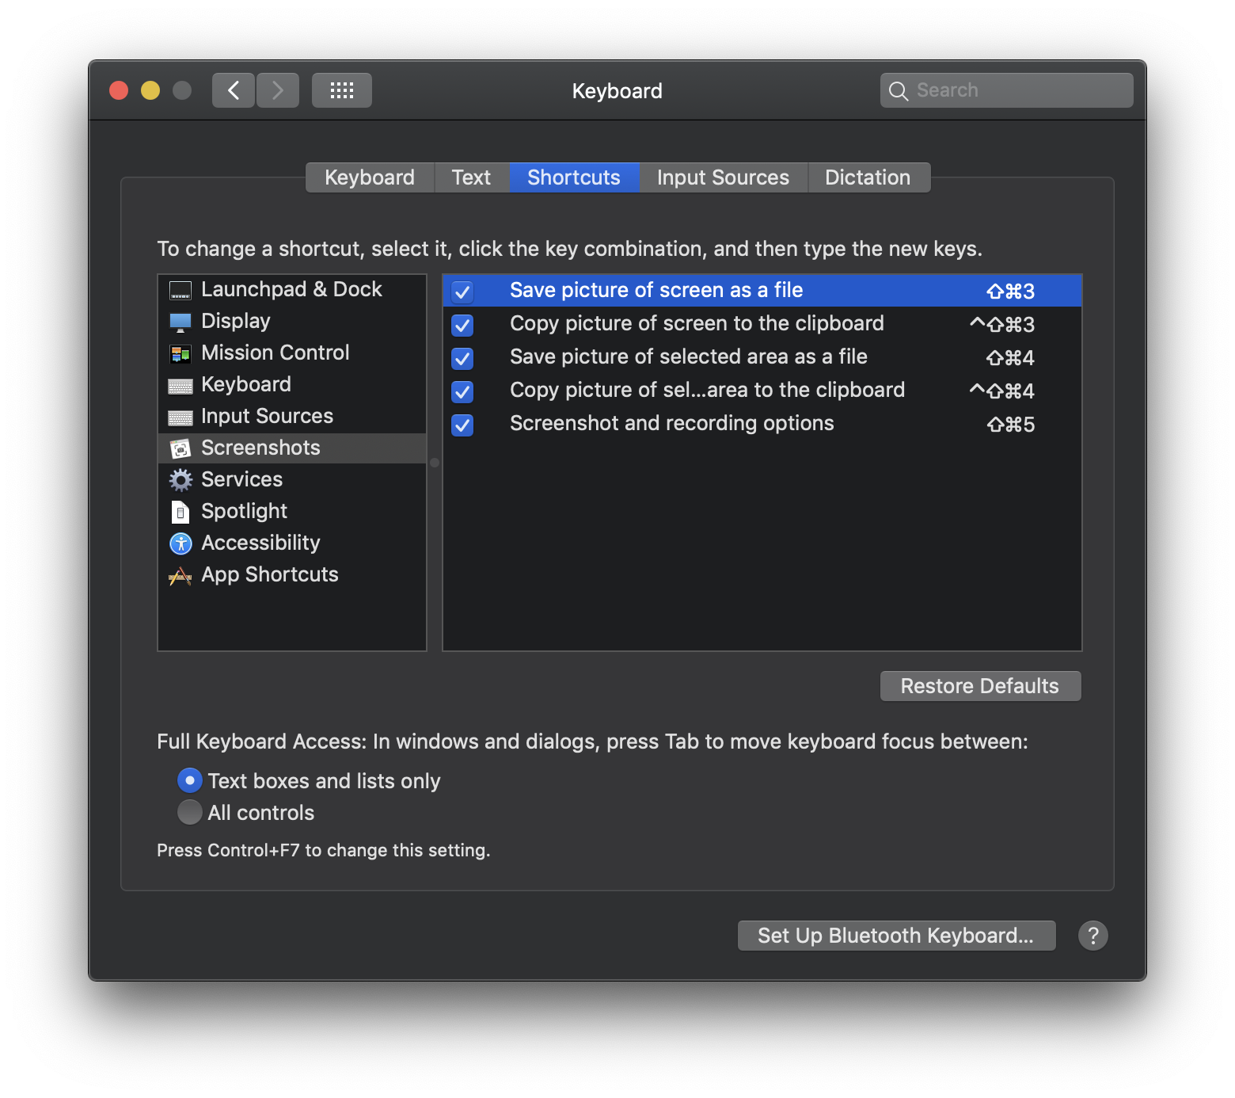The height and width of the screenshot is (1098, 1235).
Task: Click the ⌃⇧⌘4 key combination
Action: click(x=1002, y=391)
